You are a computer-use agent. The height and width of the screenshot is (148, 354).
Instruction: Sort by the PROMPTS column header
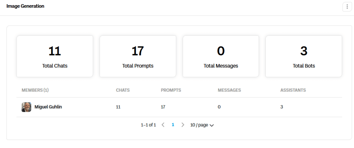point(171,90)
